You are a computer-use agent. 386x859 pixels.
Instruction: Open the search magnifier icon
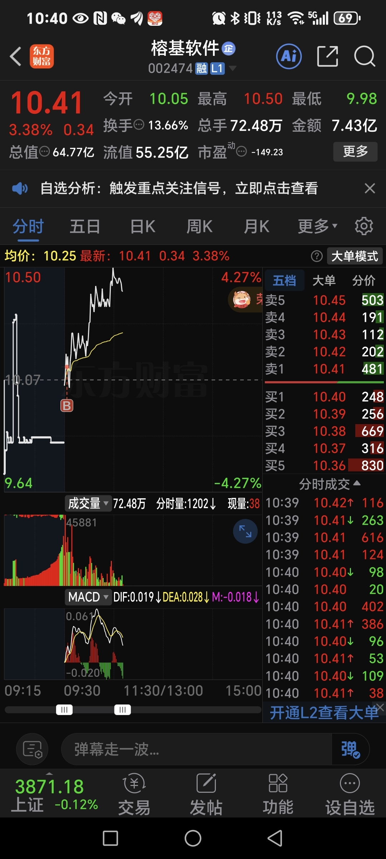coord(365,56)
